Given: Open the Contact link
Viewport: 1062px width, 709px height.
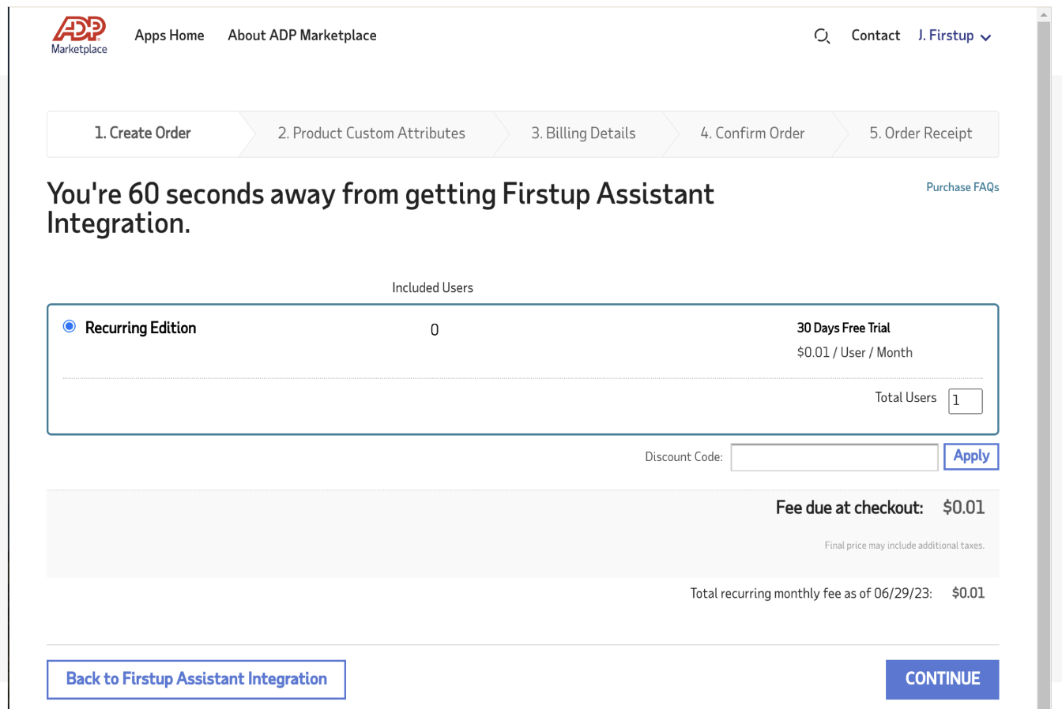Looking at the screenshot, I should click(876, 36).
